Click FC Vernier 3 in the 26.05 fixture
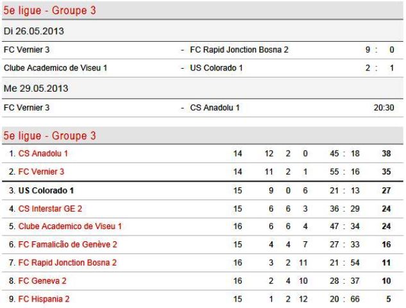Screen dimensions: 406x308 pyautogui.click(x=26, y=49)
